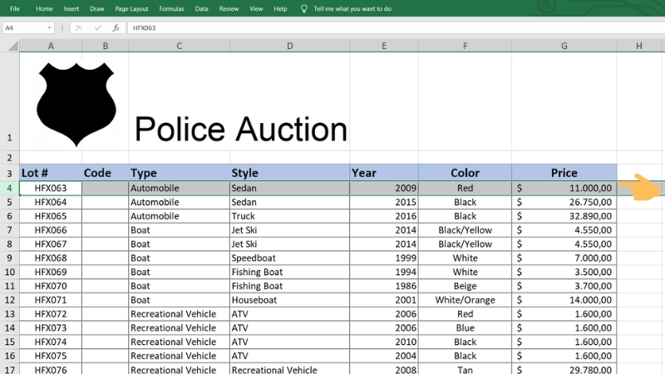
Task: Select cell containing HFX063
Action: pos(51,188)
